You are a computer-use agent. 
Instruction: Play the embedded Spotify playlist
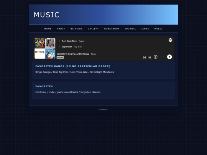(x=169, y=57)
